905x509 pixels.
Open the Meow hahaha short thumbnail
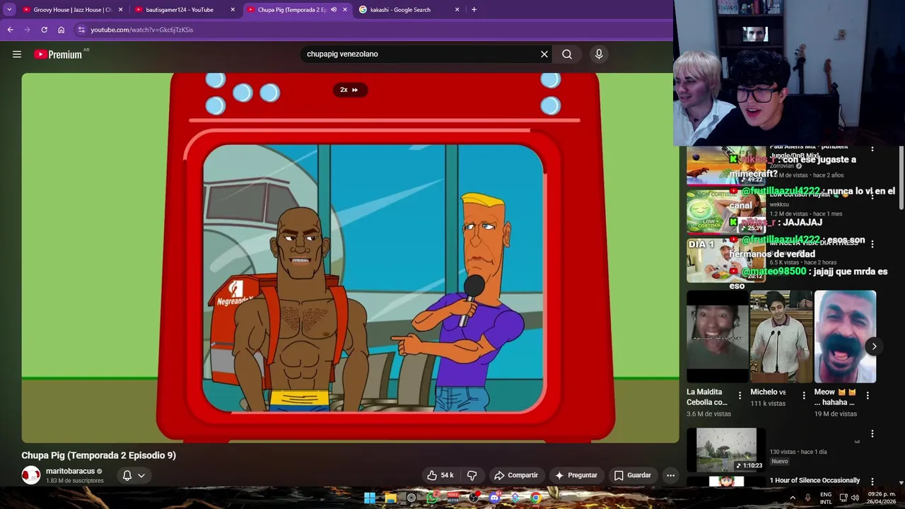pos(845,337)
